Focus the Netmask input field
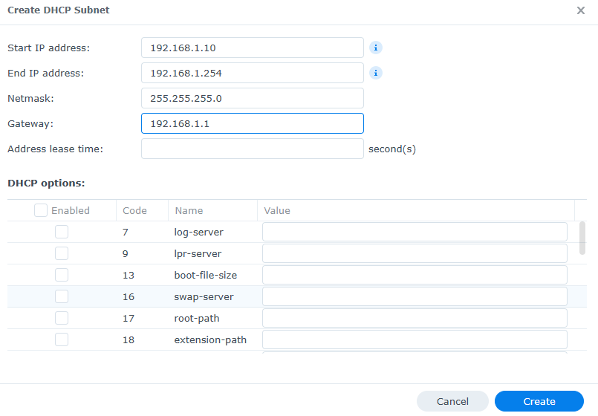Image resolution: width=598 pixels, height=416 pixels. [252, 98]
